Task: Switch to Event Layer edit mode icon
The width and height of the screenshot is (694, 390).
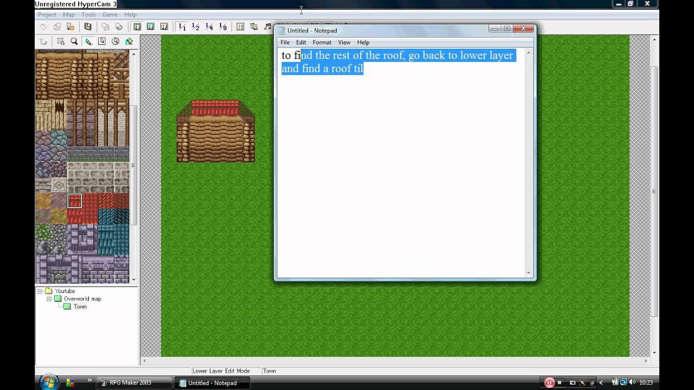Action: (164, 27)
